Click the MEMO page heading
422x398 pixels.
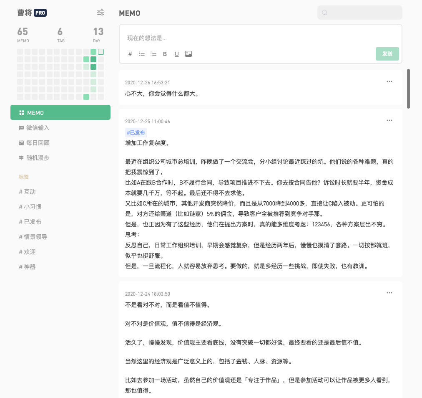(x=129, y=13)
